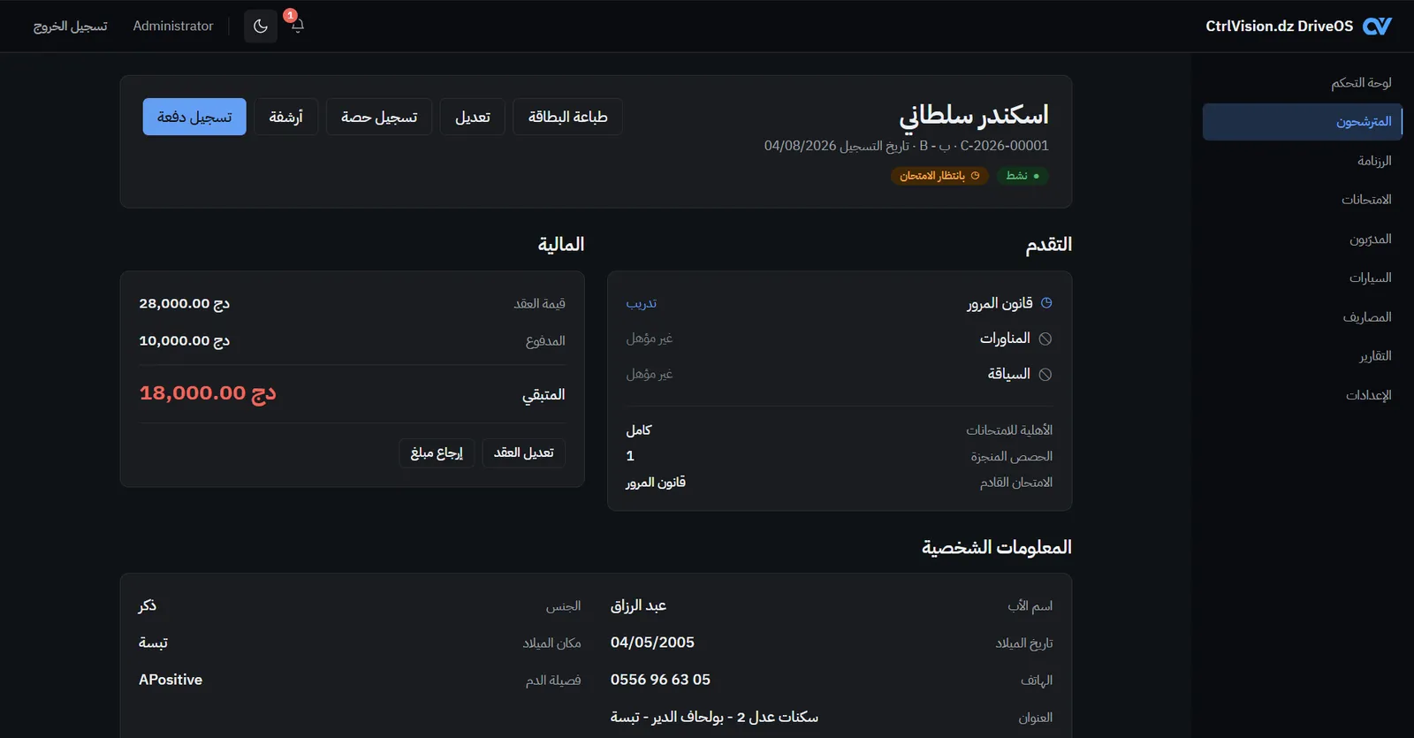Click the birth date 04/05/2005
1414x738 pixels.
pyautogui.click(x=652, y=643)
